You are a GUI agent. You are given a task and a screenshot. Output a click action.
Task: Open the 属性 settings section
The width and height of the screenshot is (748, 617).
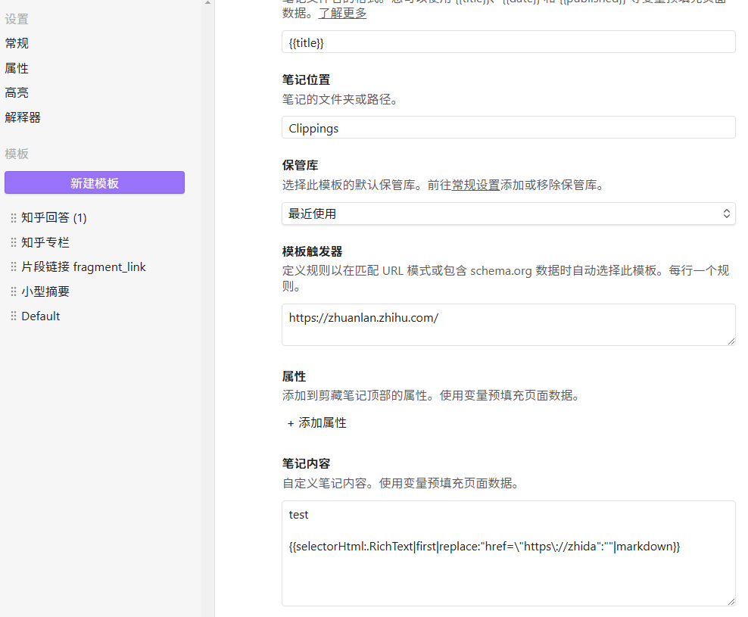pyautogui.click(x=17, y=68)
